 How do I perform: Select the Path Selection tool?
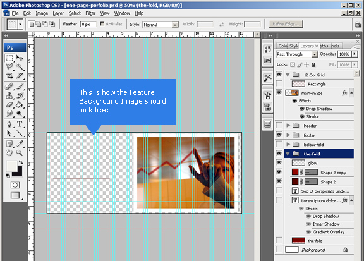tap(9, 133)
